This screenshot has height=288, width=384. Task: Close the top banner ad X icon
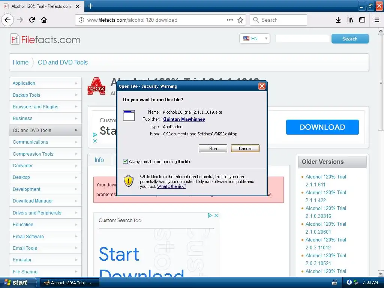pyautogui.click(x=95, y=141)
